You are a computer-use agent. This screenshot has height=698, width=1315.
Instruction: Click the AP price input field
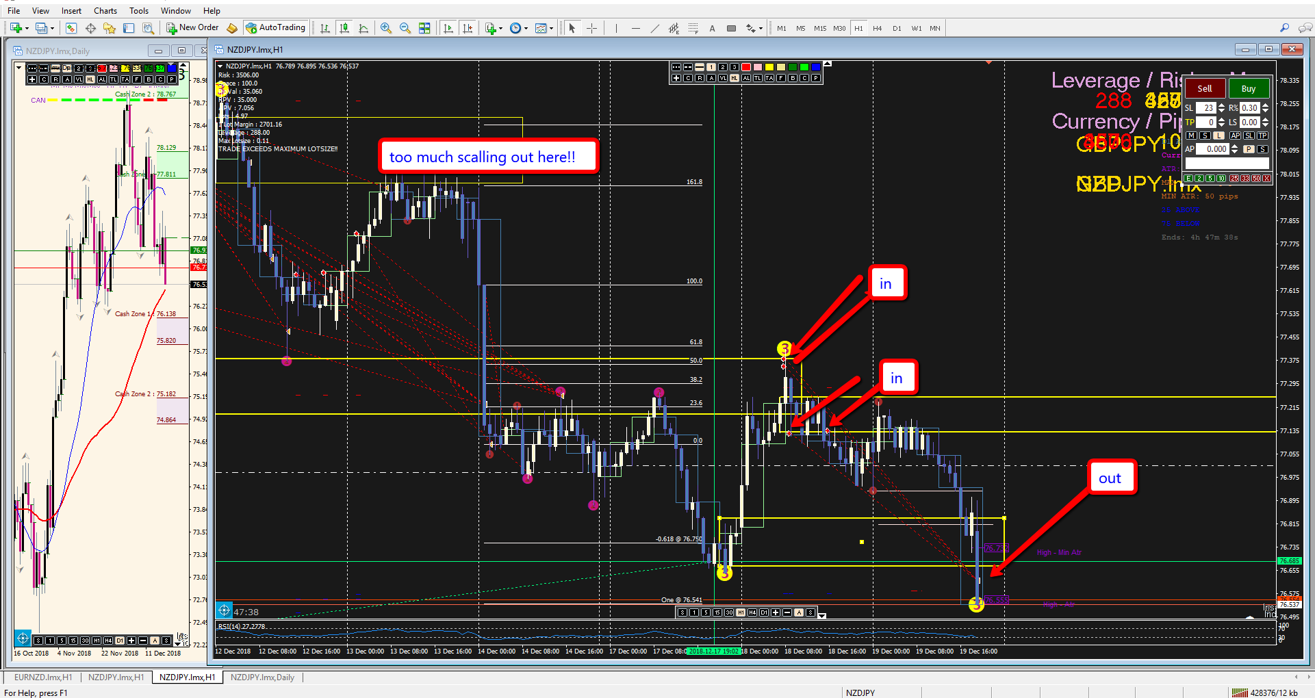[x=1212, y=148]
